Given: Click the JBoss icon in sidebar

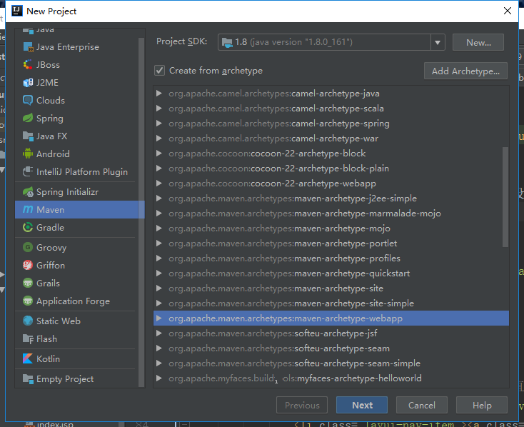Looking at the screenshot, I should (x=28, y=65).
